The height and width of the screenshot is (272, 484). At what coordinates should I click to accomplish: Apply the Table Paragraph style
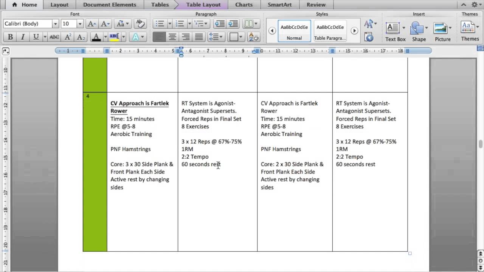pos(330,31)
